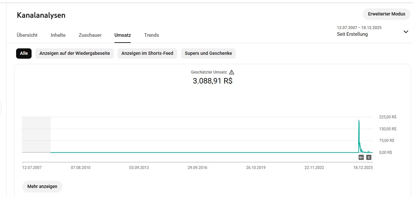The image size is (413, 197).
Task: Expand the date range chevron arrow
Action: pyautogui.click(x=406, y=32)
